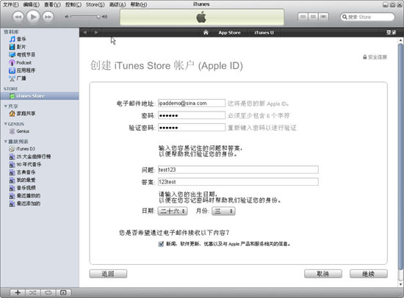Click the previous track rewind button

(18, 17)
